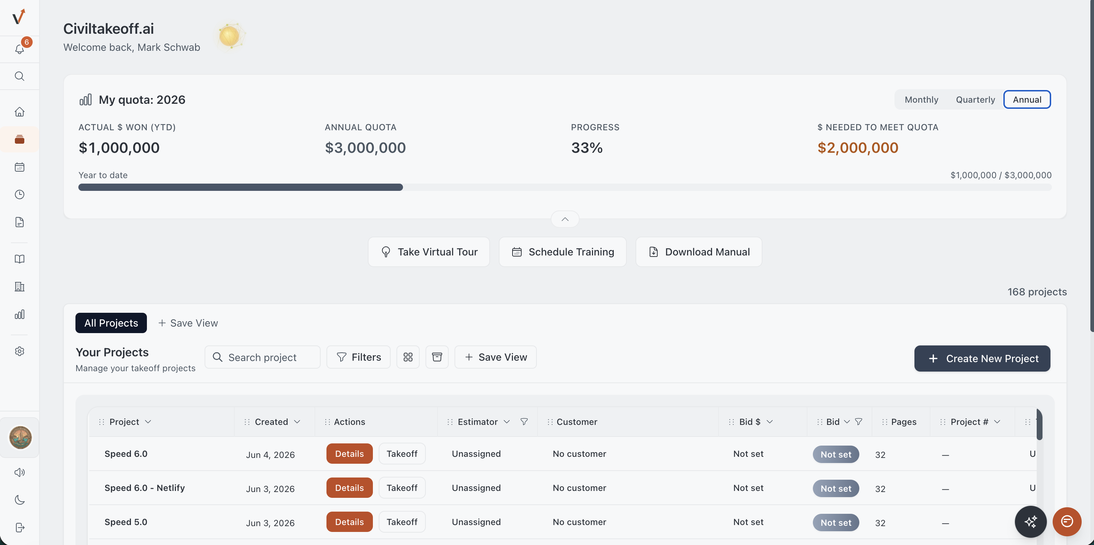The width and height of the screenshot is (1094, 545).
Task: Click into the Search project field
Action: coord(263,357)
